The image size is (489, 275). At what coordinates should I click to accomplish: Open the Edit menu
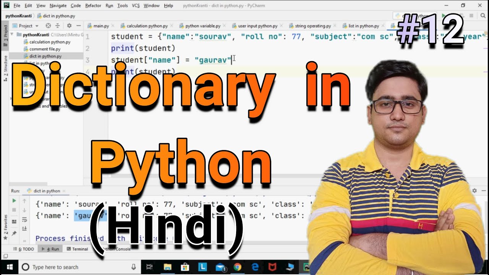(28, 6)
